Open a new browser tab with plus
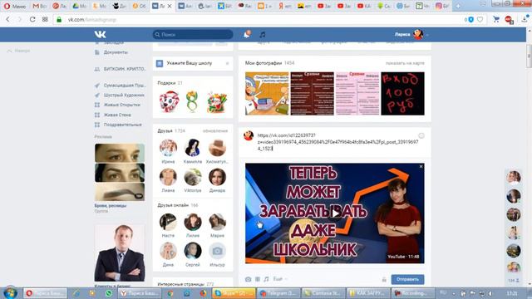Viewport: 532px width, 299px height. (x=458, y=6)
